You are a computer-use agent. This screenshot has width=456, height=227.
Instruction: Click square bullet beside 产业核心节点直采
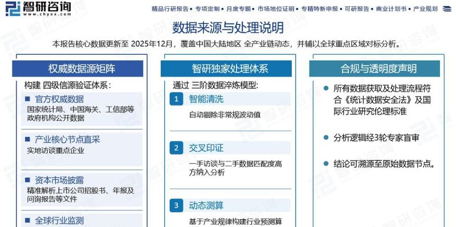tap(27, 139)
